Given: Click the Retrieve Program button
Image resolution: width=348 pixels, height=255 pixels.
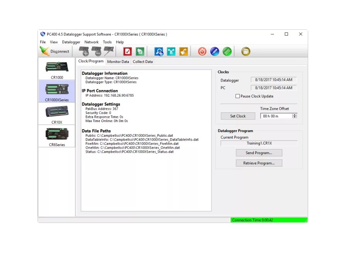Looking at the screenshot, I should coord(259,163).
